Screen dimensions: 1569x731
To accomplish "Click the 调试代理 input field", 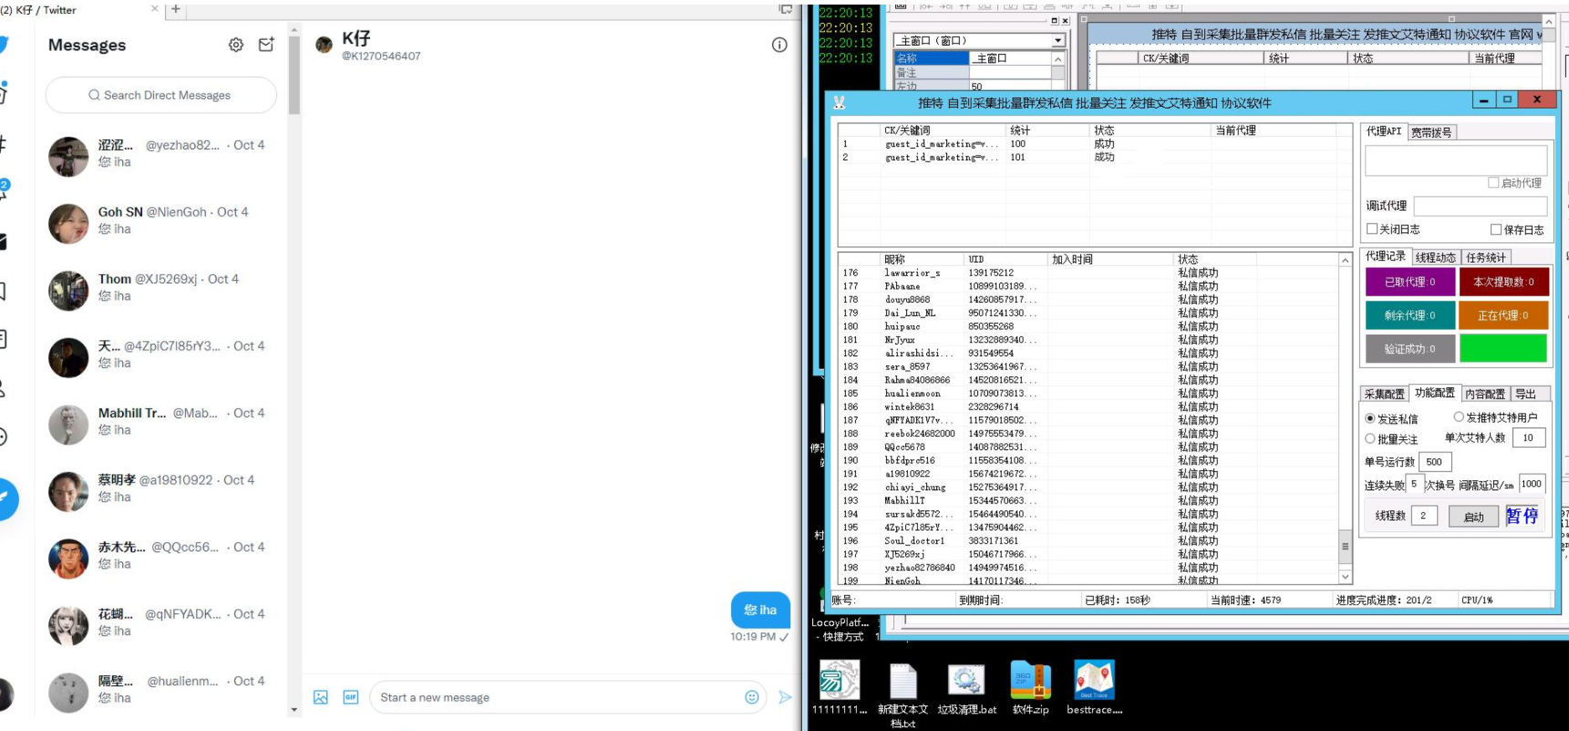I will tap(1480, 206).
